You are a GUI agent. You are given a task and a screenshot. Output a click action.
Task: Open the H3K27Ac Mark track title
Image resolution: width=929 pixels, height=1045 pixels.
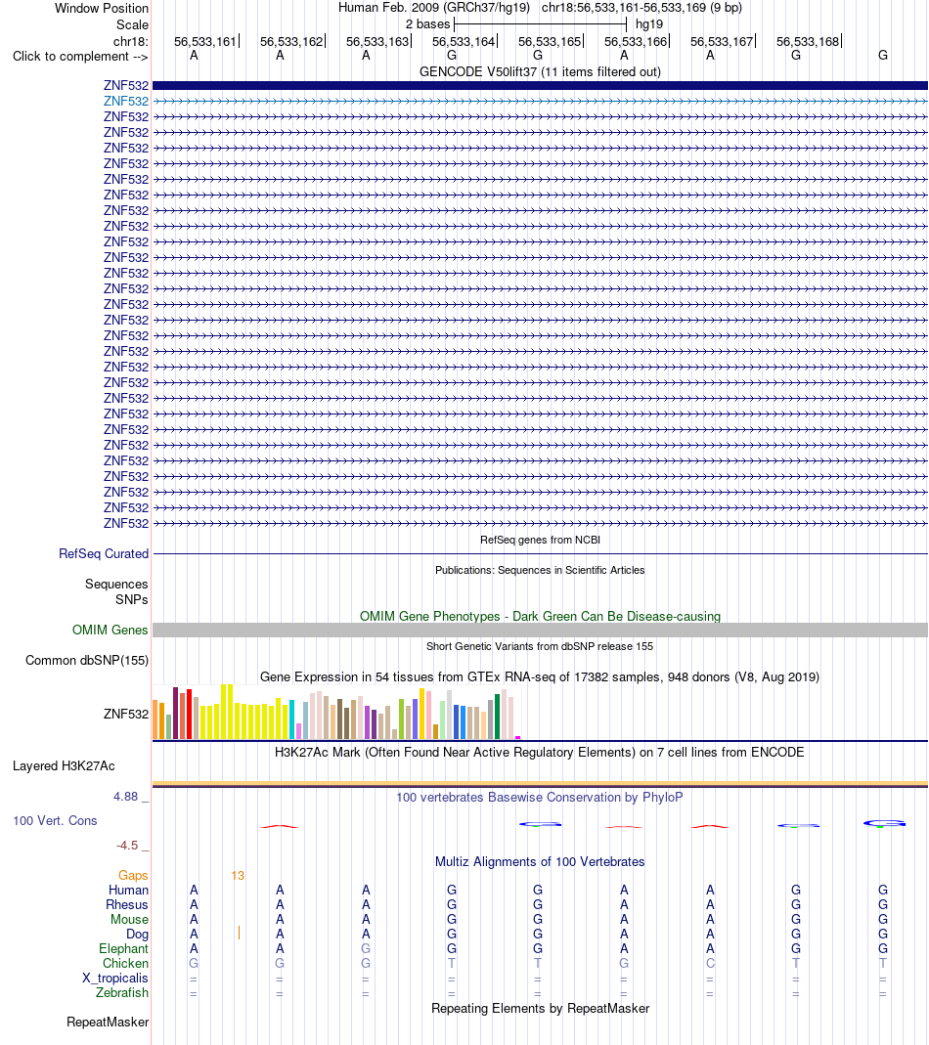[x=540, y=753]
